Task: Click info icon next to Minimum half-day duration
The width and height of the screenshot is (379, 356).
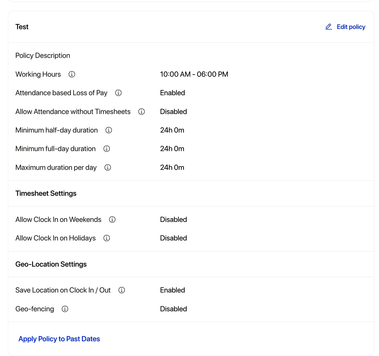Action: point(109,130)
